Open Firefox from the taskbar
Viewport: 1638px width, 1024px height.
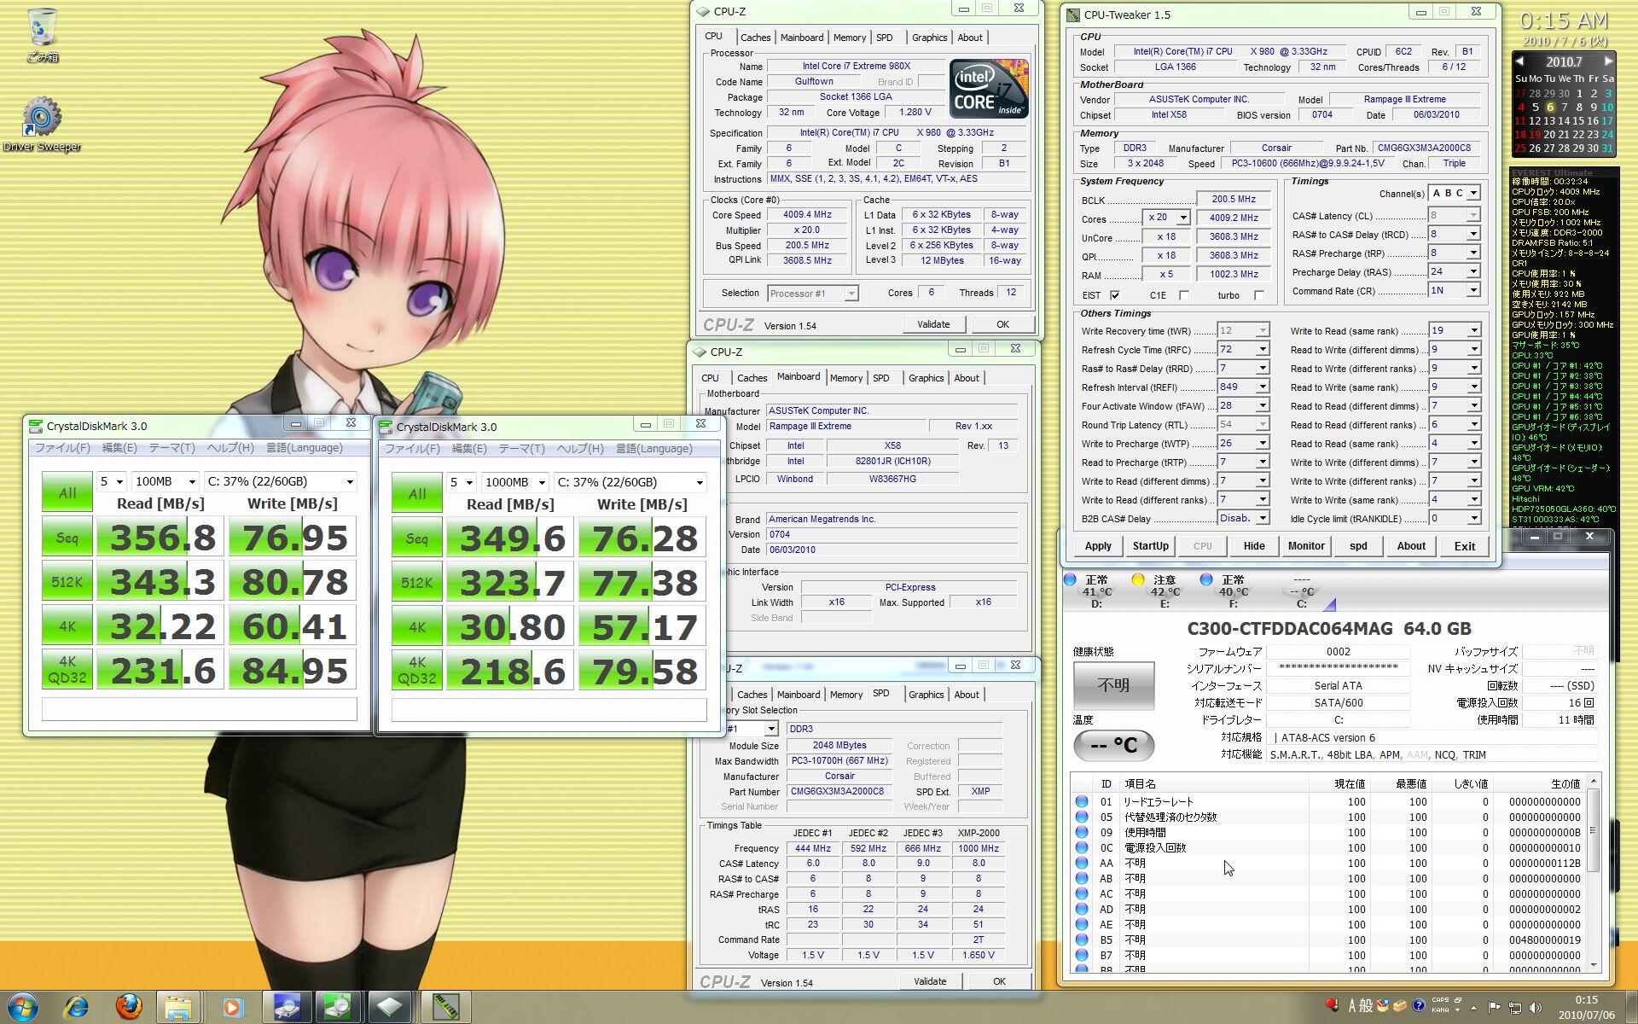pyautogui.click(x=129, y=1007)
